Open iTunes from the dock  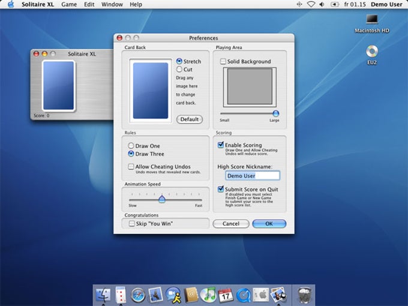(208, 295)
